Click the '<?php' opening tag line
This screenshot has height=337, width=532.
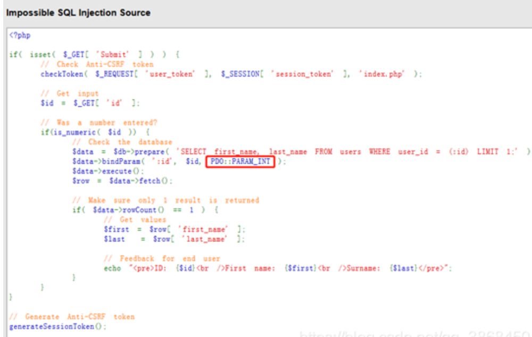pos(20,35)
